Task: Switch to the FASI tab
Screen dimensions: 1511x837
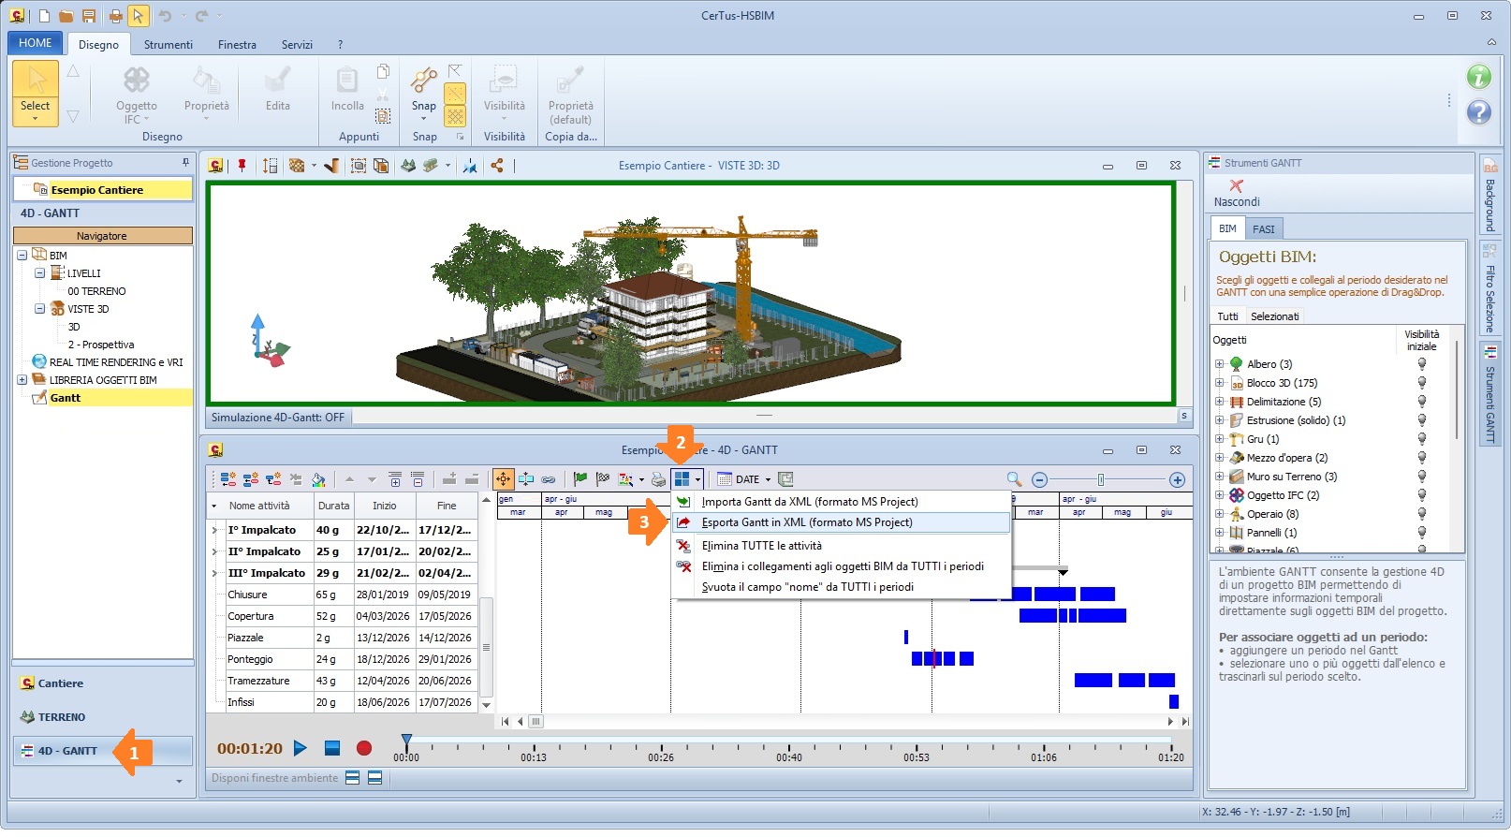Action: (x=1264, y=228)
